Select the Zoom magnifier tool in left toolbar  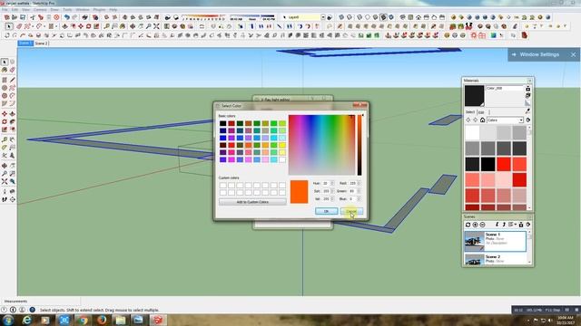point(5,174)
